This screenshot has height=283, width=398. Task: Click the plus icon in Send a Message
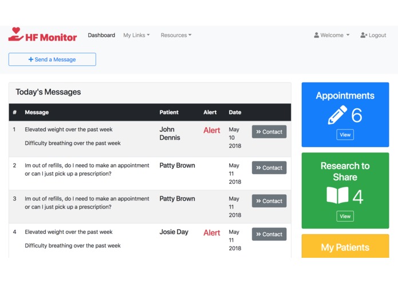click(31, 60)
